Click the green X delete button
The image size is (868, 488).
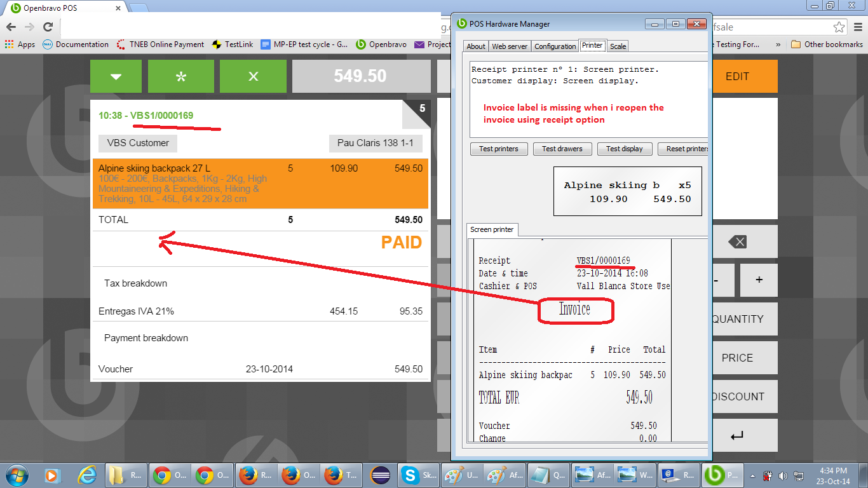[x=253, y=76]
